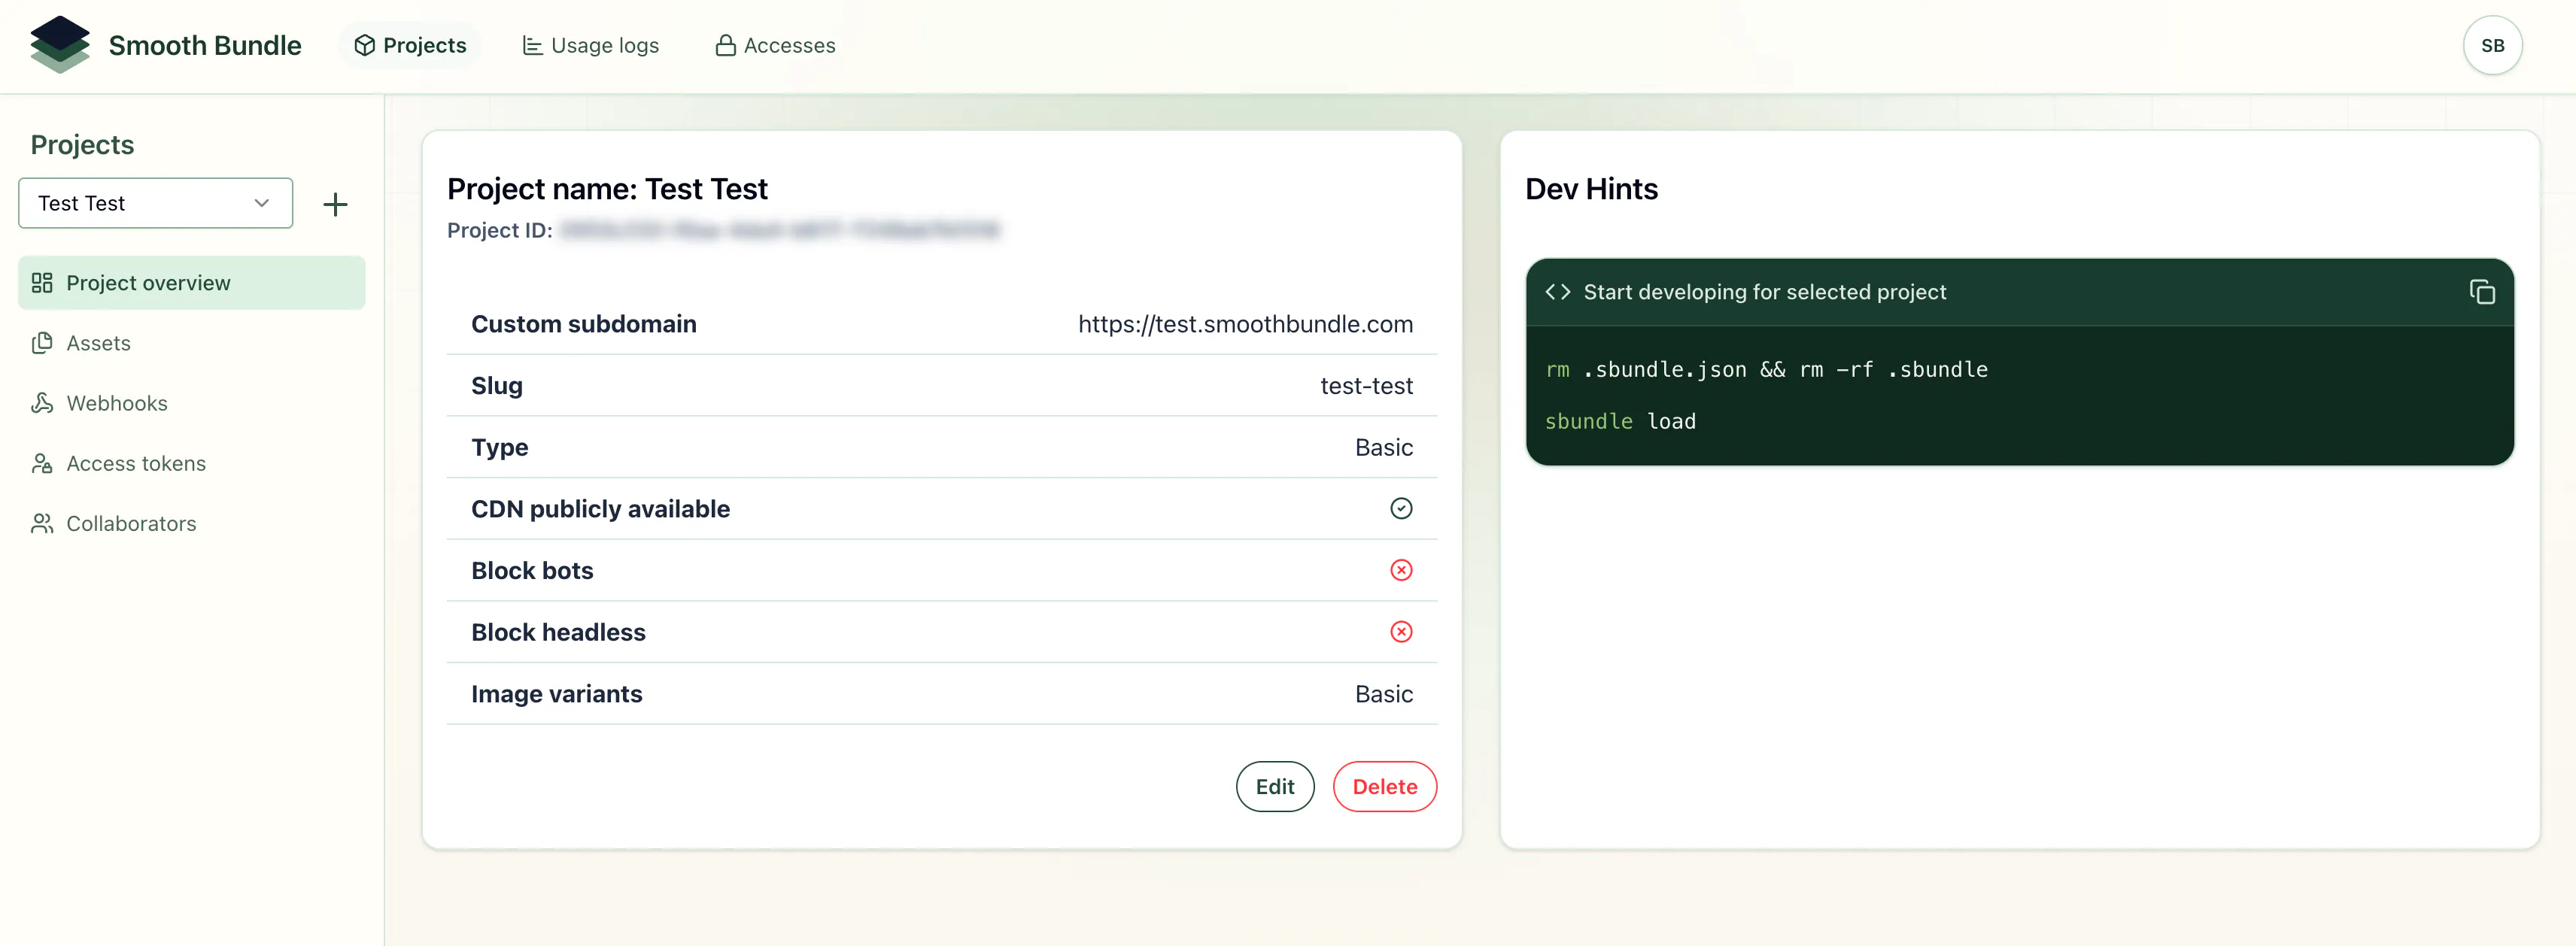
Task: Click the blurred Project ID value
Action: click(779, 230)
